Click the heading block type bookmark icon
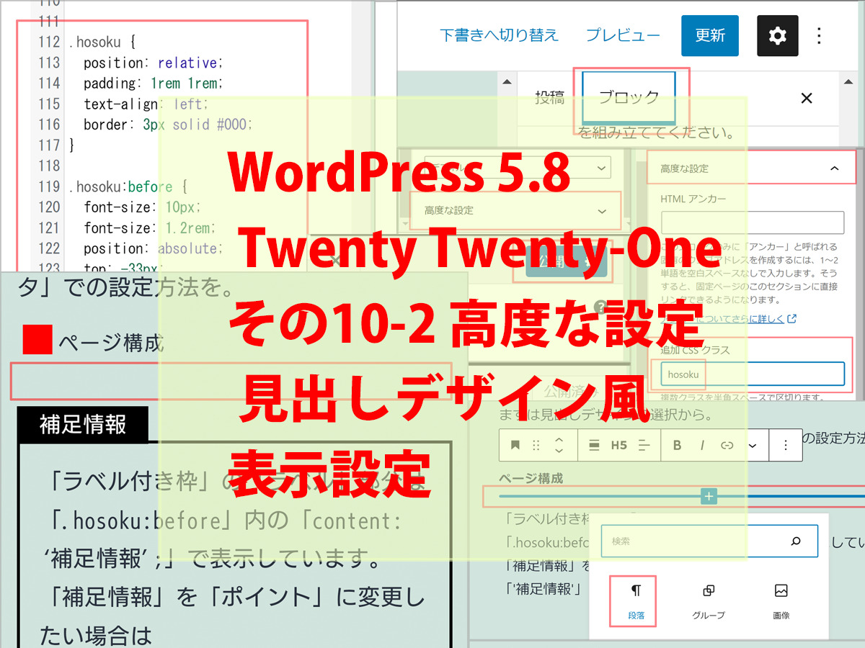The width and height of the screenshot is (865, 648). [515, 445]
